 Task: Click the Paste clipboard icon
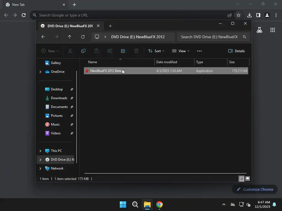point(97,51)
